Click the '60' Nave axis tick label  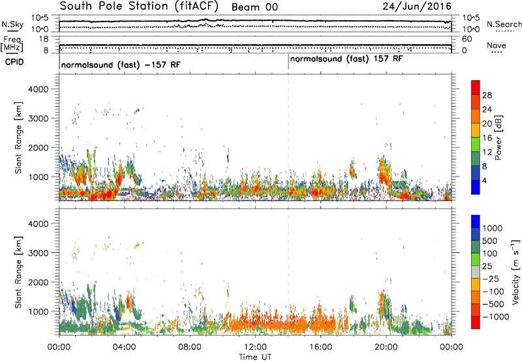(x=467, y=39)
